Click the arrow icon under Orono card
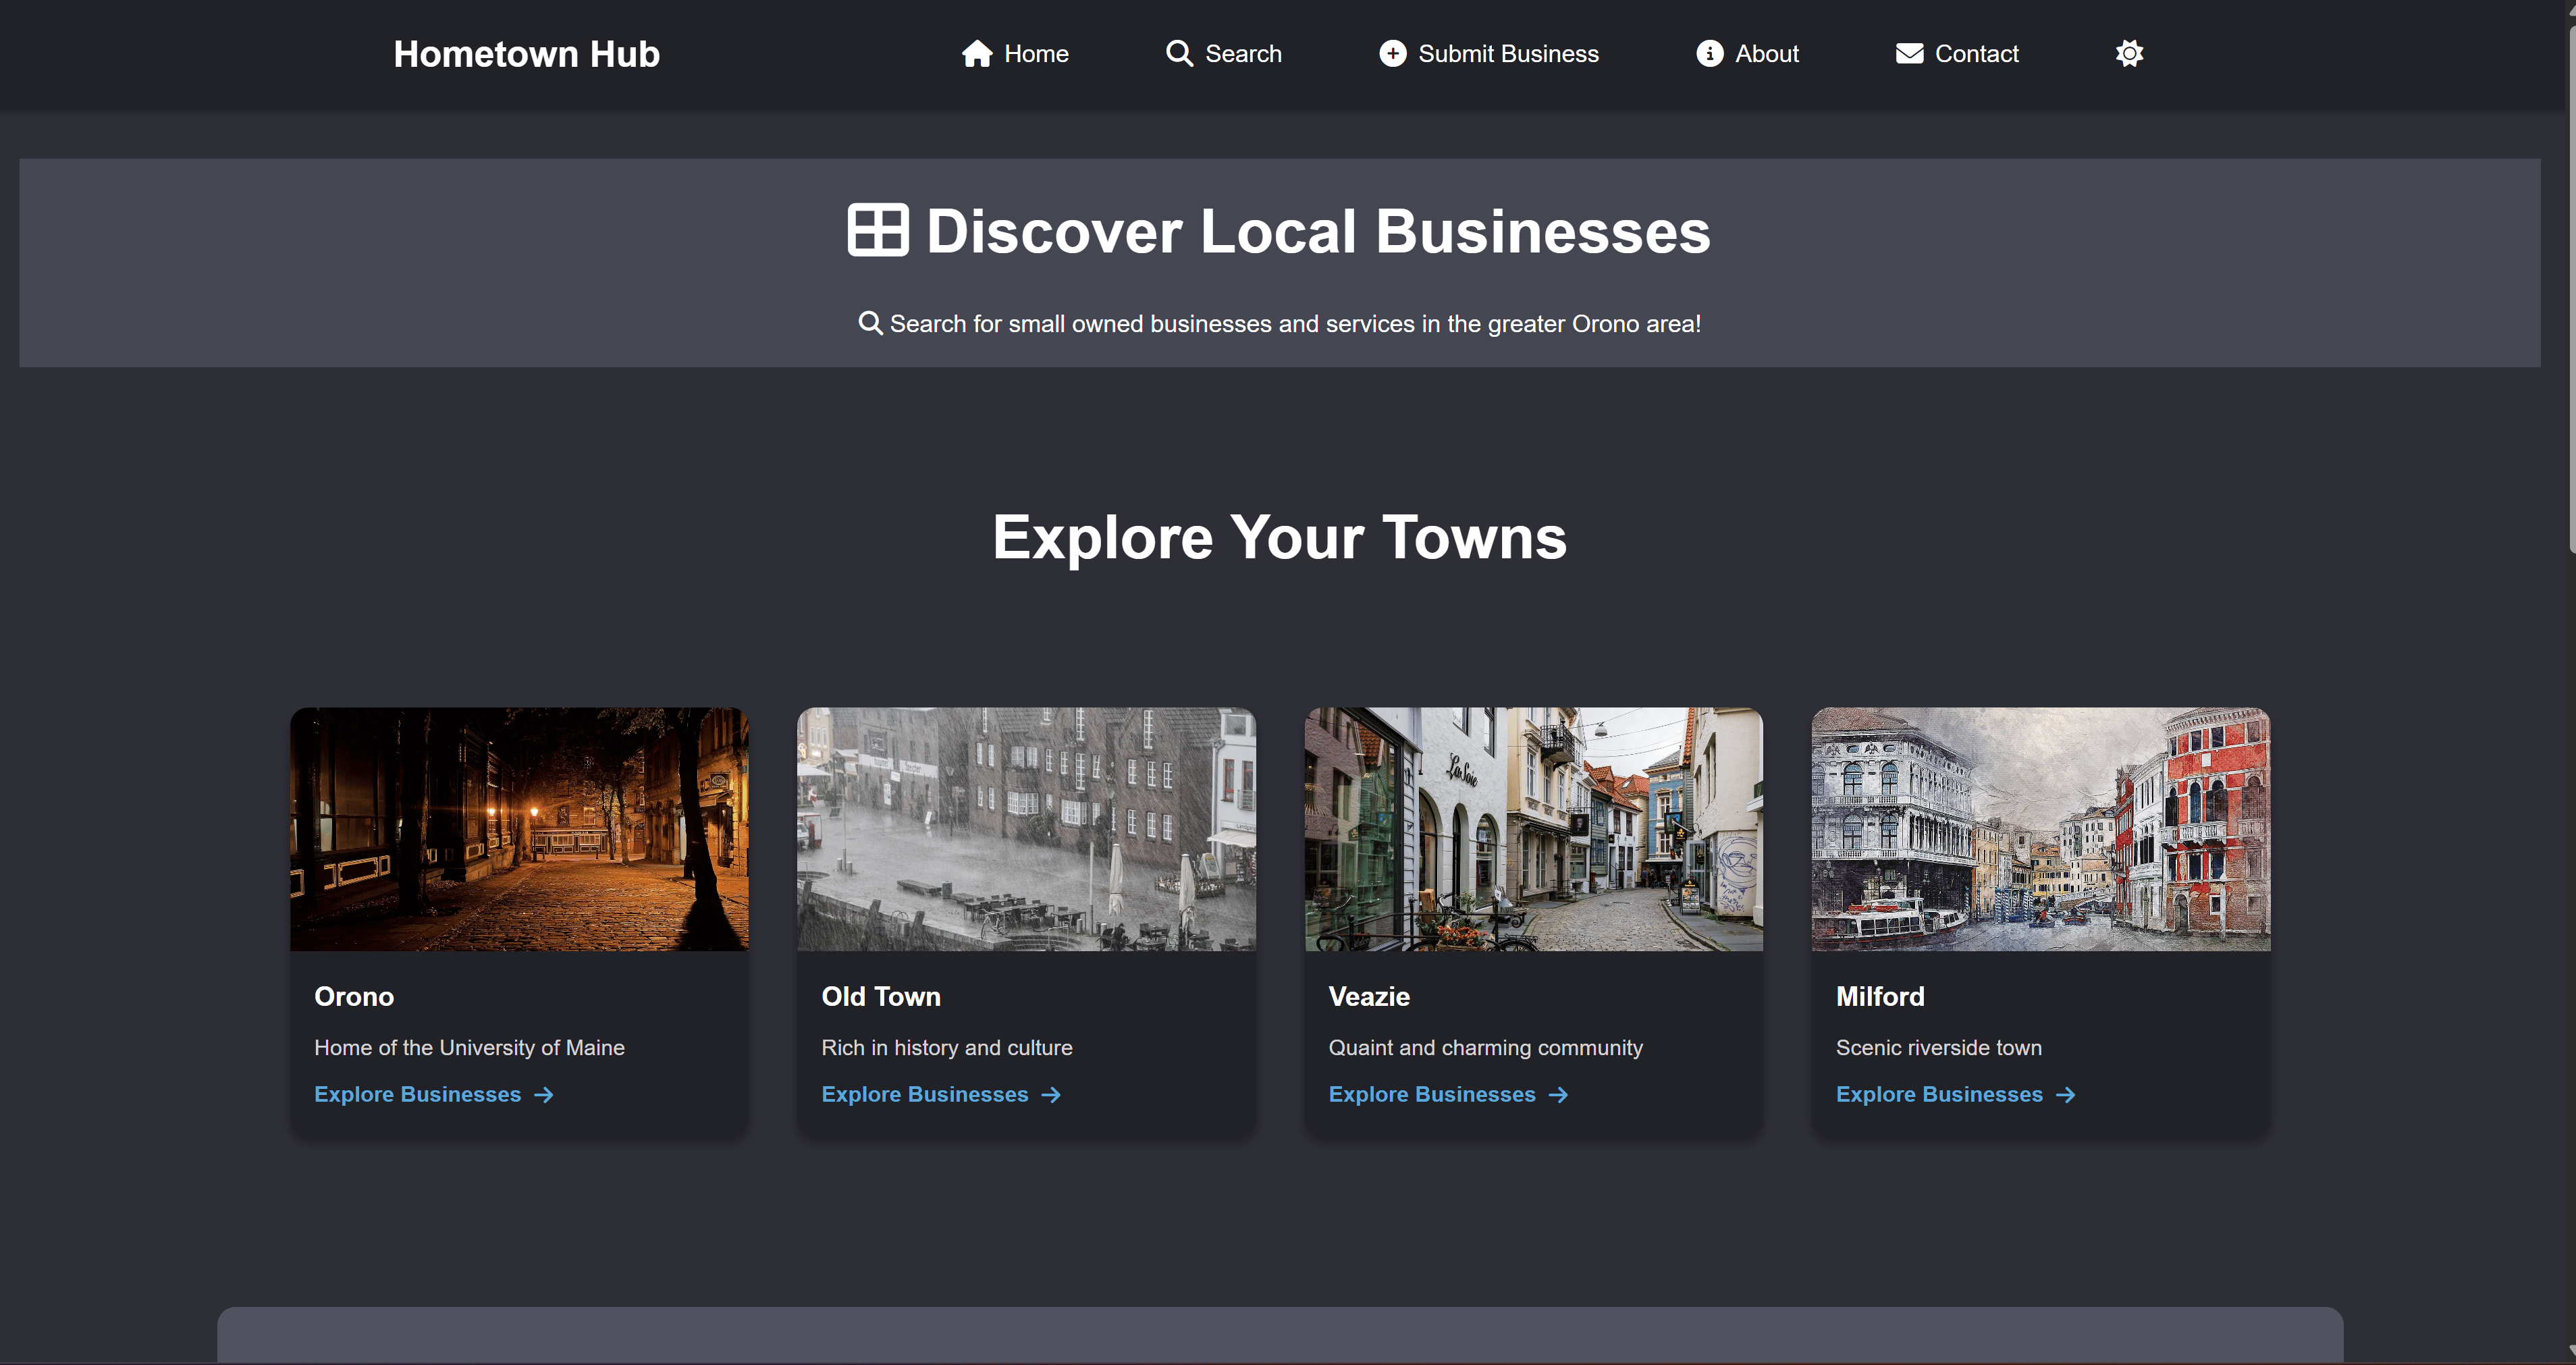2576x1365 pixels. tap(543, 1095)
